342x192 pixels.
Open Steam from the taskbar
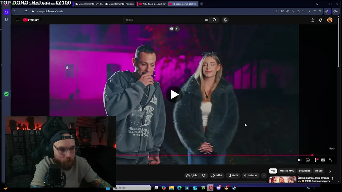click(234, 188)
